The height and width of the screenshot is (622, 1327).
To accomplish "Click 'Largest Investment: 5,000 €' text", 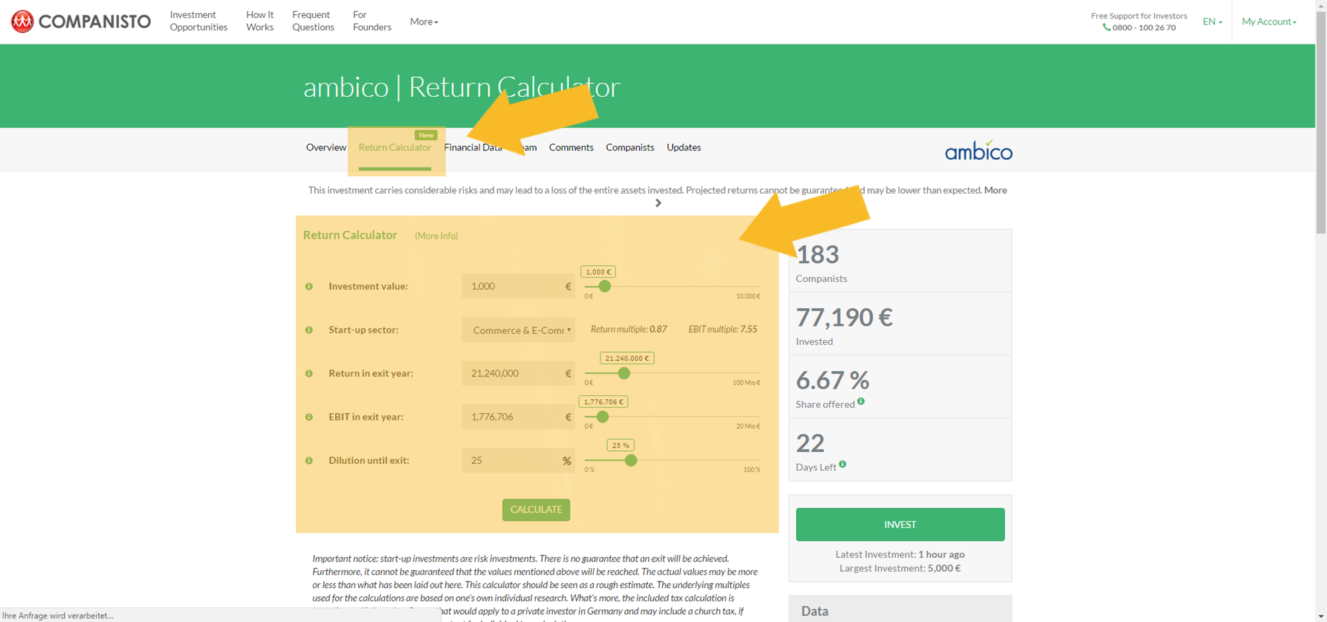I will pyautogui.click(x=900, y=568).
